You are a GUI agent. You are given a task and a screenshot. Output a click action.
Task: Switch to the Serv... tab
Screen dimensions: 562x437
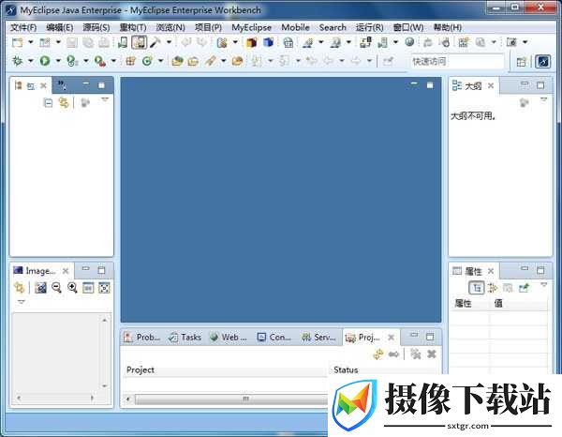(x=318, y=338)
